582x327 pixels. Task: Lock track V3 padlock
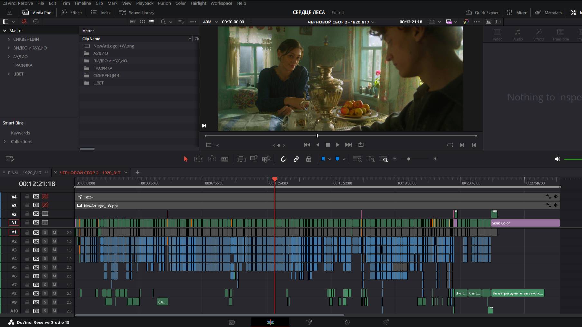click(x=27, y=205)
